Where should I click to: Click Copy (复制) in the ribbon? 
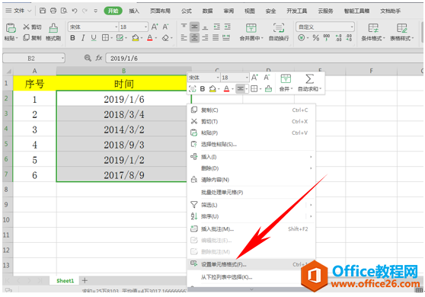coord(32,37)
